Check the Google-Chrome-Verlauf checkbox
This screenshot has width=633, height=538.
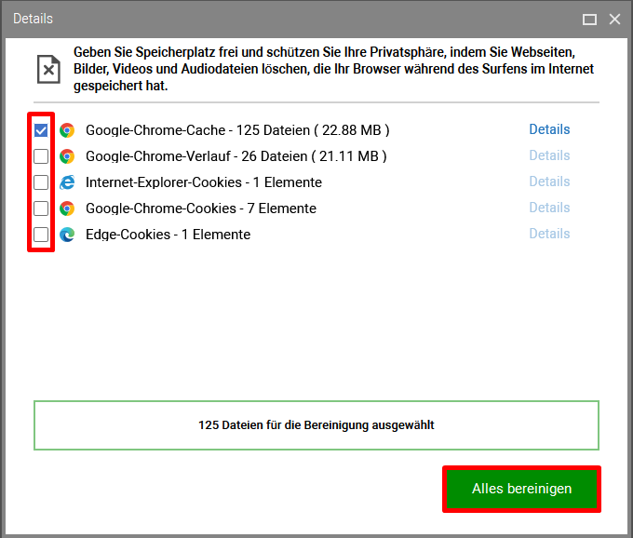click(x=41, y=156)
